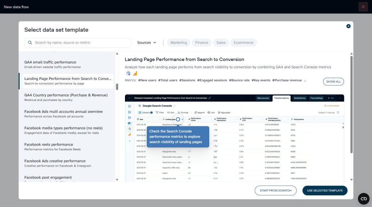Toggle the Finance category filter chip
The height and width of the screenshot is (207, 372).
pyautogui.click(x=202, y=43)
